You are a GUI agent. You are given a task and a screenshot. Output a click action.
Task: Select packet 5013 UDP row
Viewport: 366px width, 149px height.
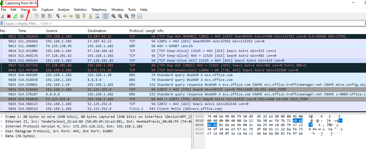tap(183, 46)
